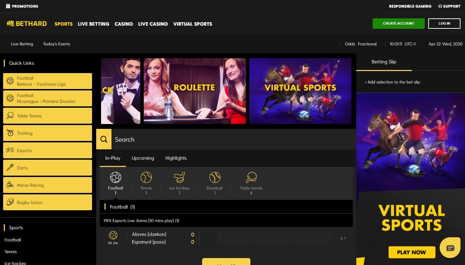
Task: Switch to the Upcoming tab
Action: pos(143,158)
